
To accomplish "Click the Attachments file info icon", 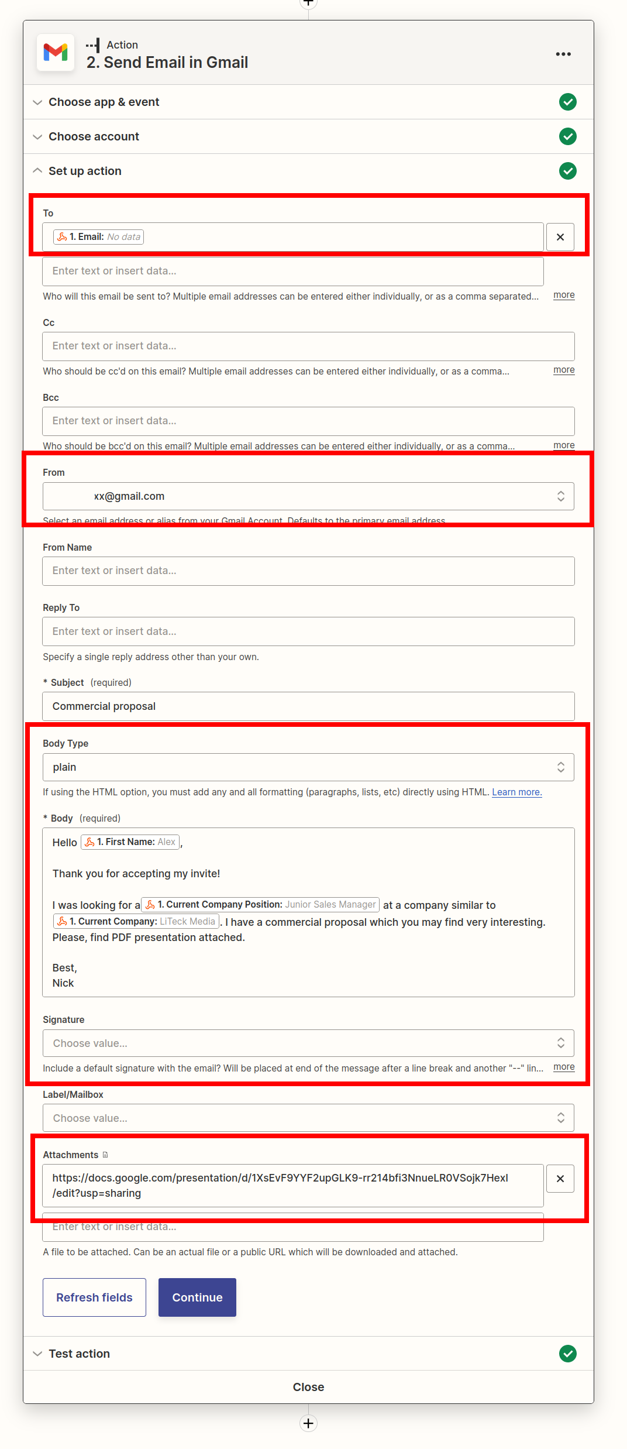I will 105,1155.
